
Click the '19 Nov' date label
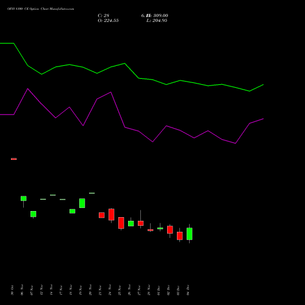pos(81,290)
